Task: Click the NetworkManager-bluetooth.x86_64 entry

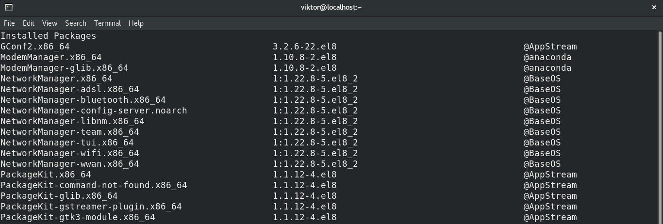Action: (x=83, y=100)
